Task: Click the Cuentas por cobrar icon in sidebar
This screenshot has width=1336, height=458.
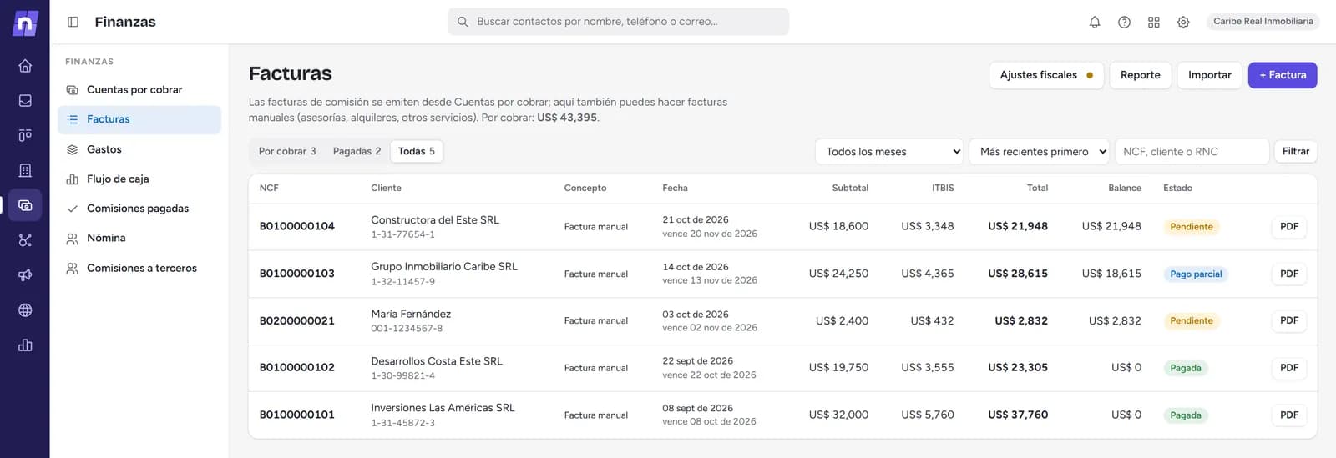Action: coord(72,90)
